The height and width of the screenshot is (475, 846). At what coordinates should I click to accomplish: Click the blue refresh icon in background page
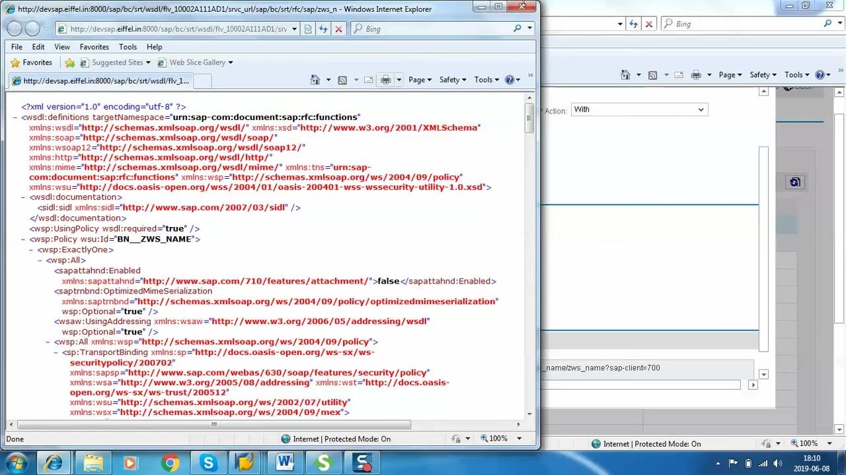(x=795, y=182)
